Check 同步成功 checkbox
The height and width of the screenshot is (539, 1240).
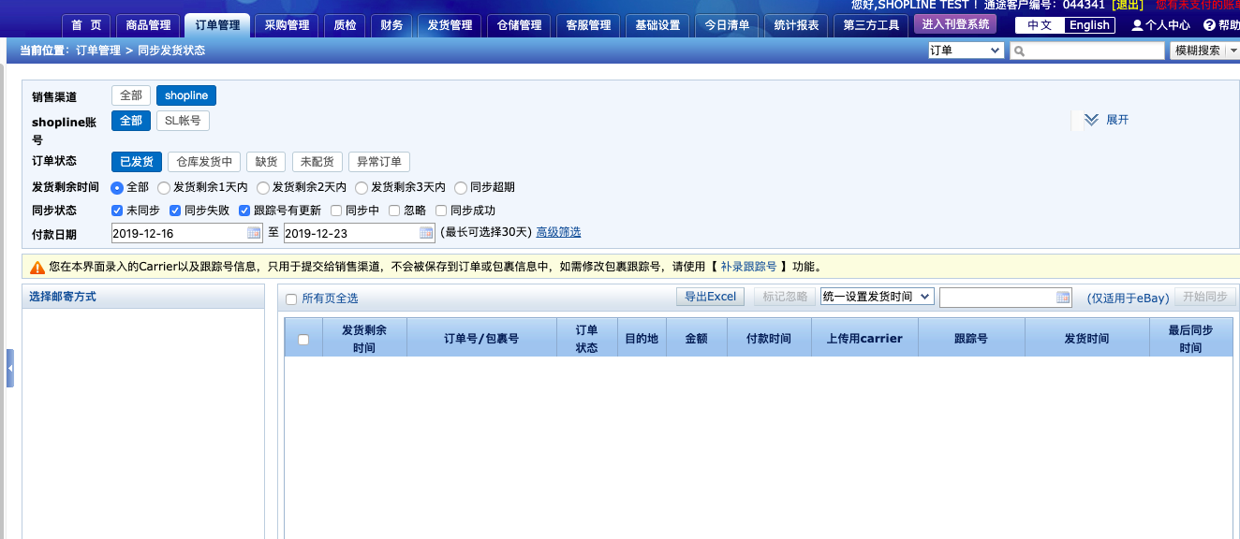[441, 211]
